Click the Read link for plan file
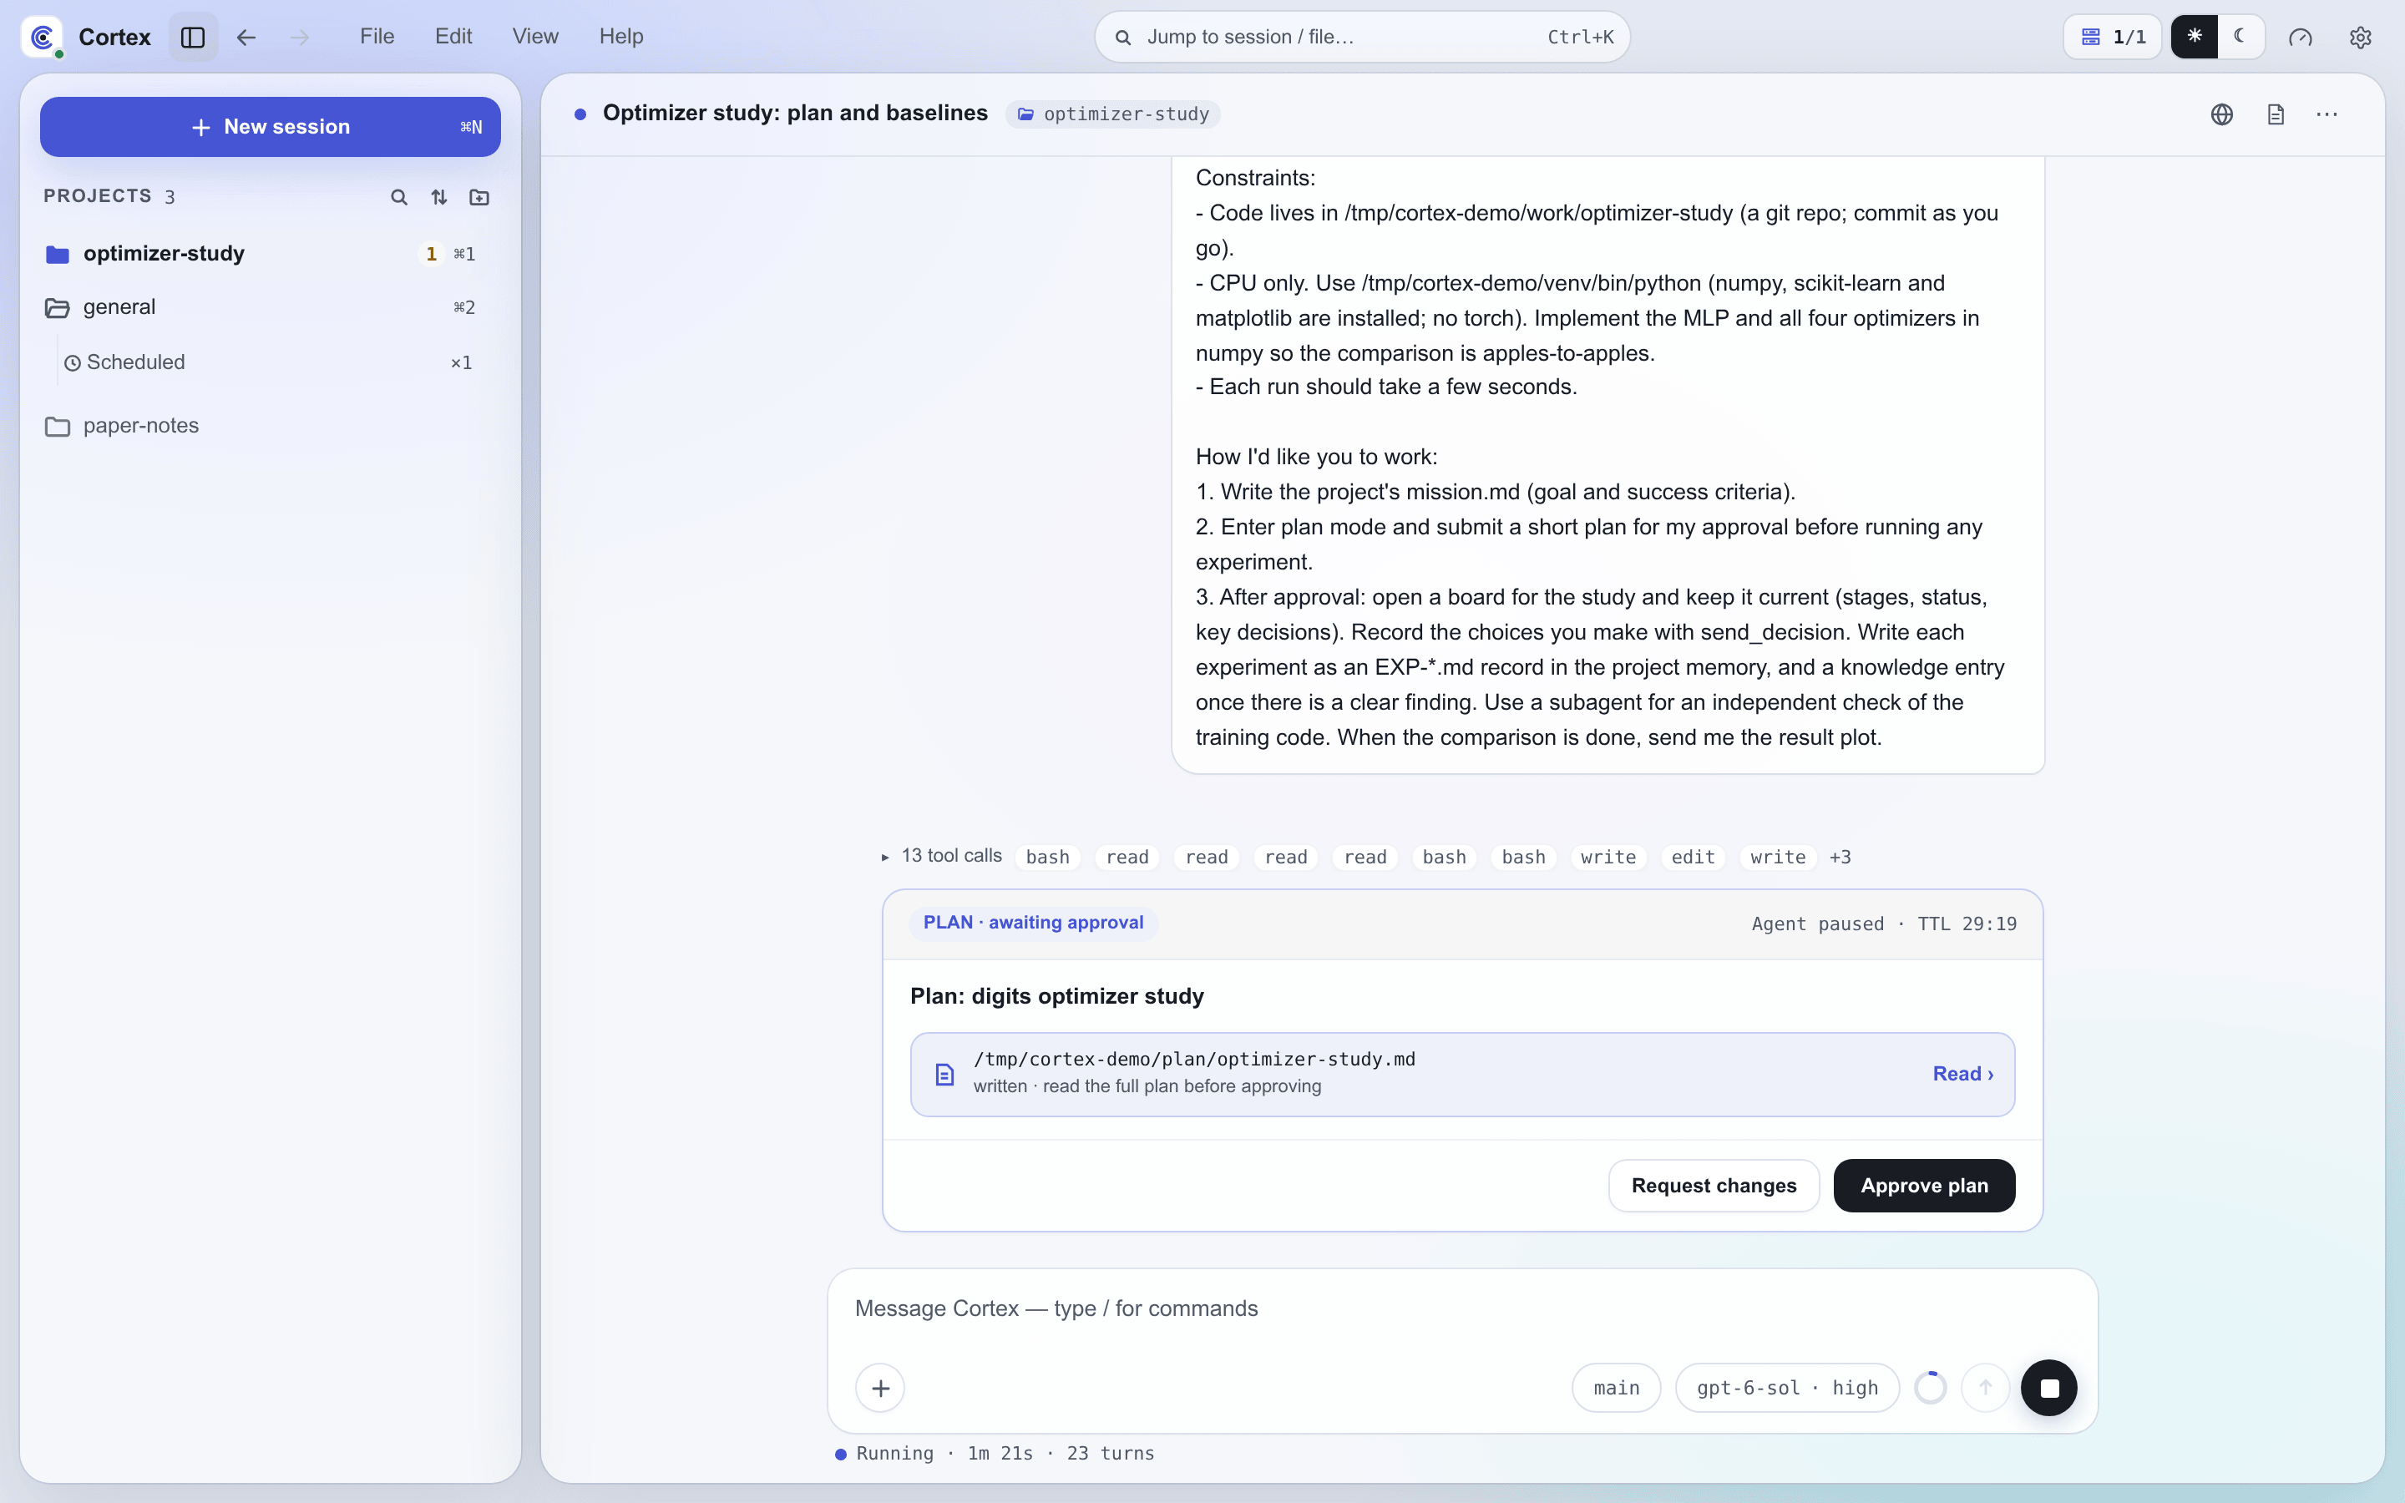 click(x=1962, y=1074)
